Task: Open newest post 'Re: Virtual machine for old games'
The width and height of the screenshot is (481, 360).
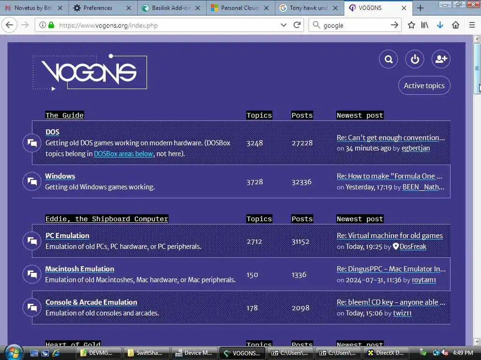Action: click(389, 235)
